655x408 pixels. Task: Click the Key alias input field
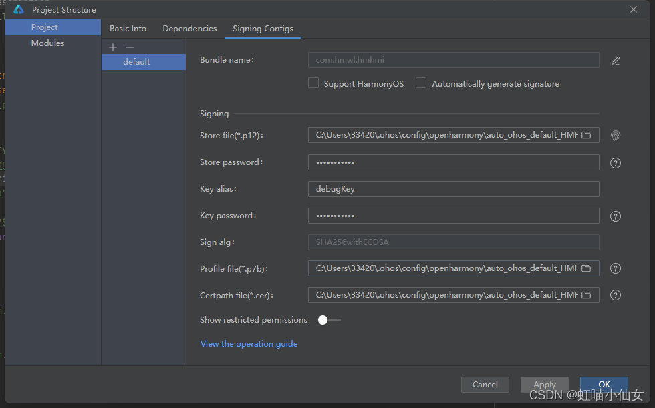453,189
